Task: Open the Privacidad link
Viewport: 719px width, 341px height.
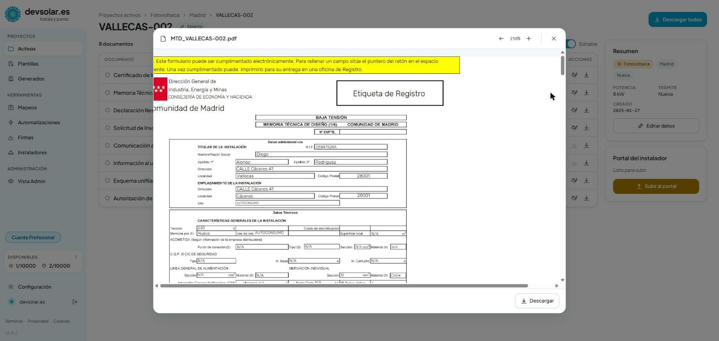Action: (x=38, y=321)
